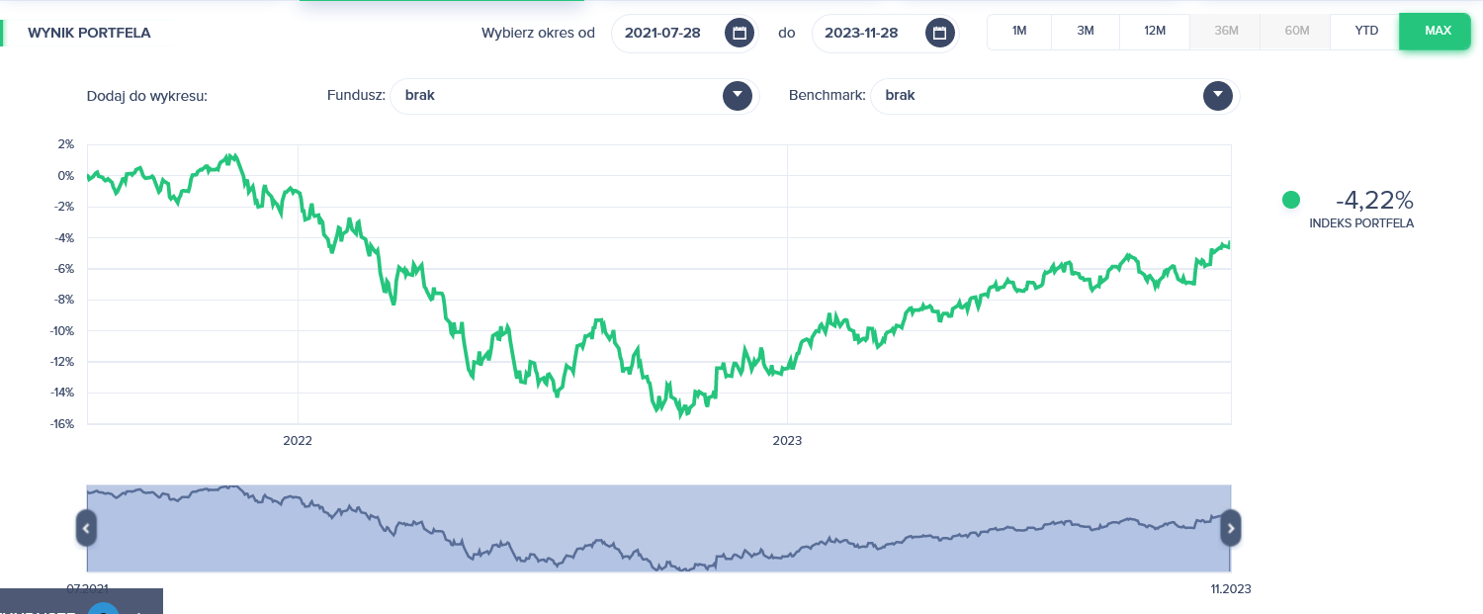Click the right range navigator handle
The image size is (1483, 614).
tap(1231, 528)
